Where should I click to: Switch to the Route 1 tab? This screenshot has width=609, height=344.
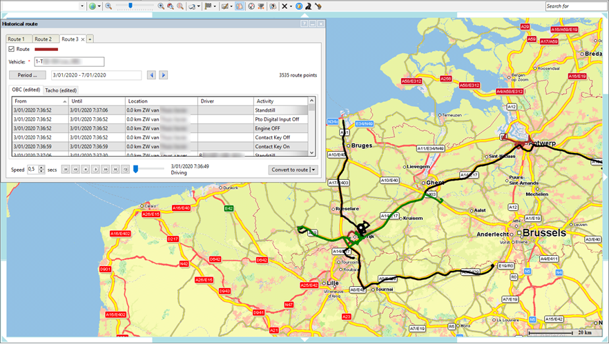16,39
